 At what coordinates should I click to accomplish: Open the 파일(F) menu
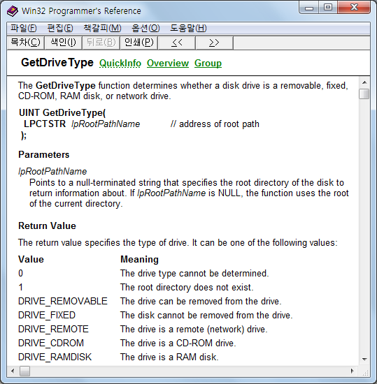point(24,28)
